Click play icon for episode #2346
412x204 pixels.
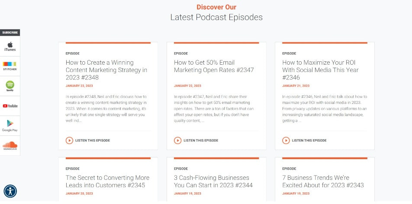(286, 140)
